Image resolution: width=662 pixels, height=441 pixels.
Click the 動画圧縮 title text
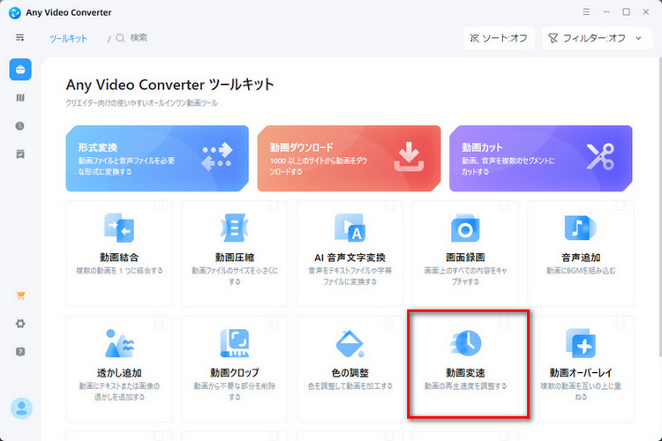click(x=234, y=258)
